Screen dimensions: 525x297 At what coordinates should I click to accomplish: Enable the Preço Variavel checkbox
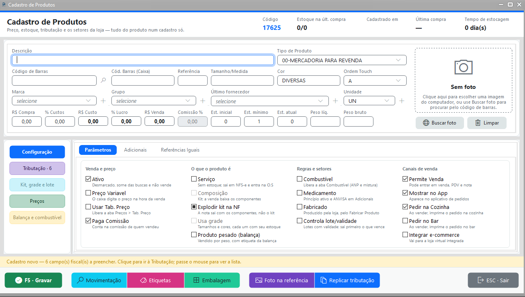88,193
